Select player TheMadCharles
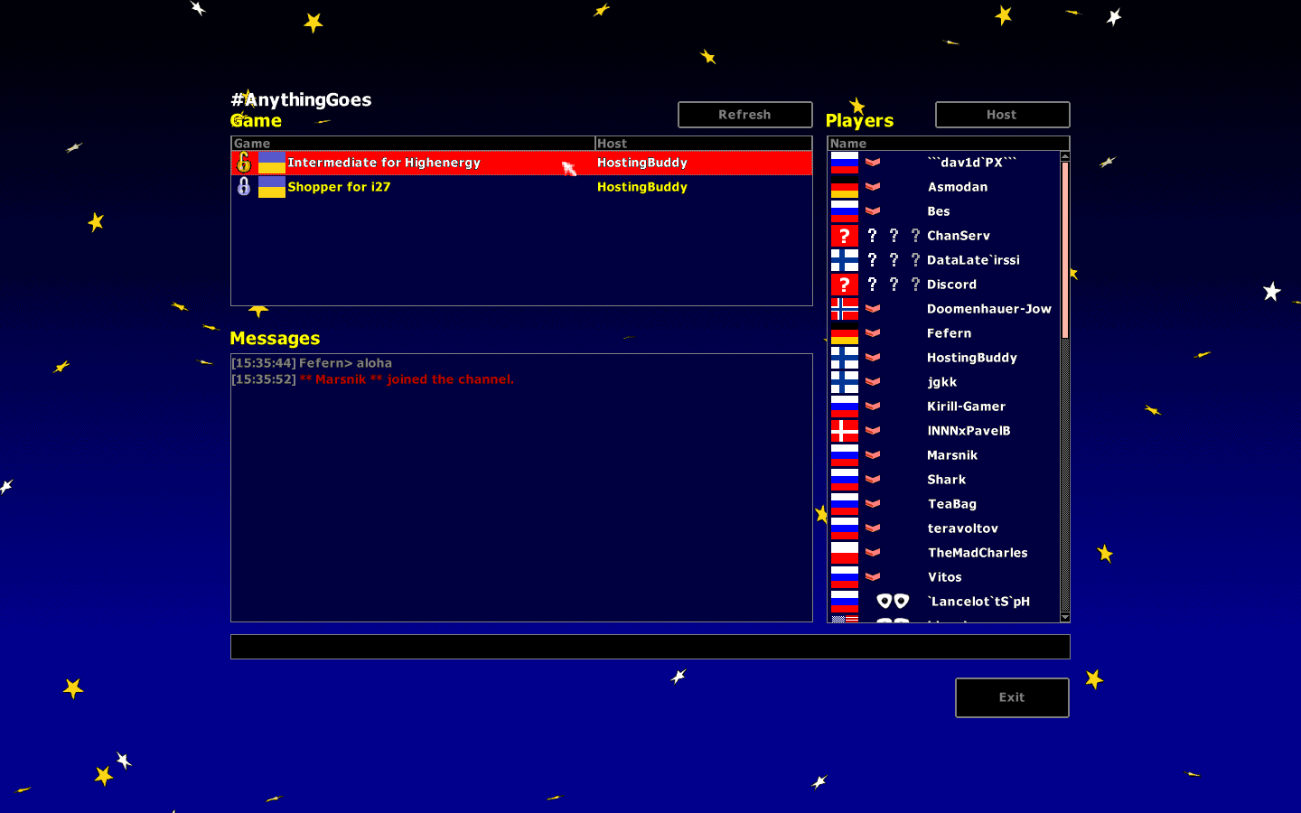This screenshot has height=813, width=1301. click(978, 553)
